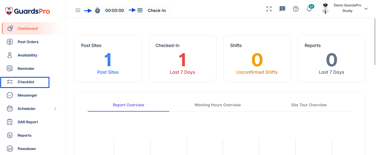The image size is (376, 155).
Task: Click the Check-In button
Action: (153, 11)
